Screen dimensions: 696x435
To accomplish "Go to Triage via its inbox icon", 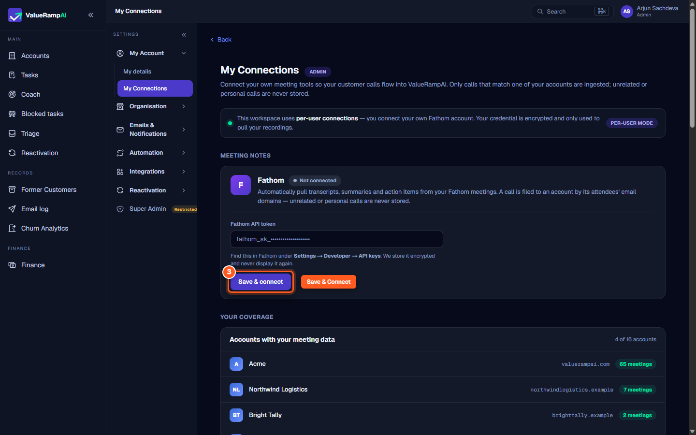I will pos(12,133).
